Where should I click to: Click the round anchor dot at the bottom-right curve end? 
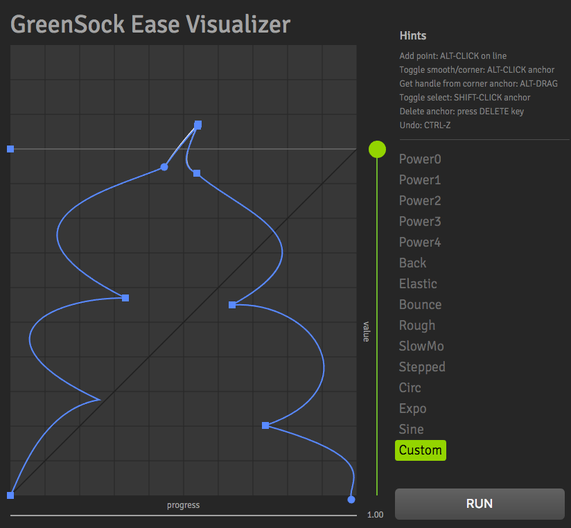[x=351, y=499]
